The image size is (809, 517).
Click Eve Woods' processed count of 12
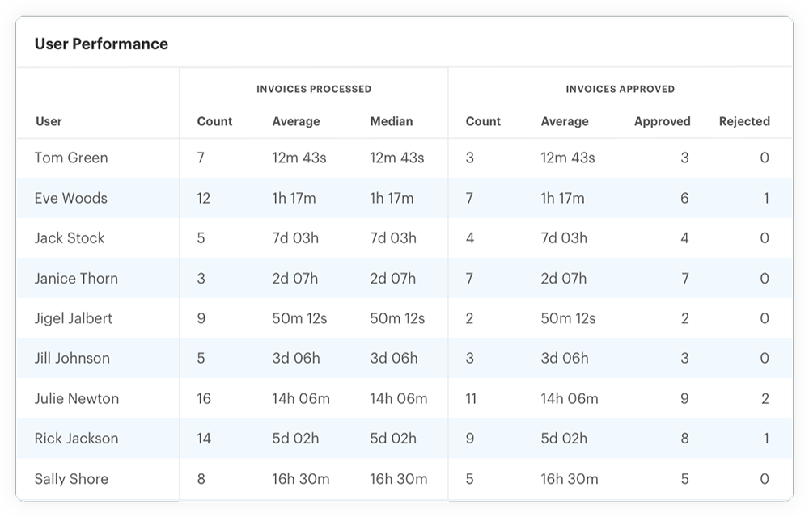(204, 198)
